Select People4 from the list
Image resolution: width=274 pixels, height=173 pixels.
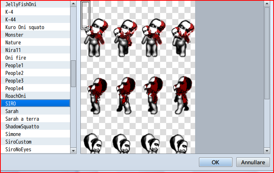point(35,88)
